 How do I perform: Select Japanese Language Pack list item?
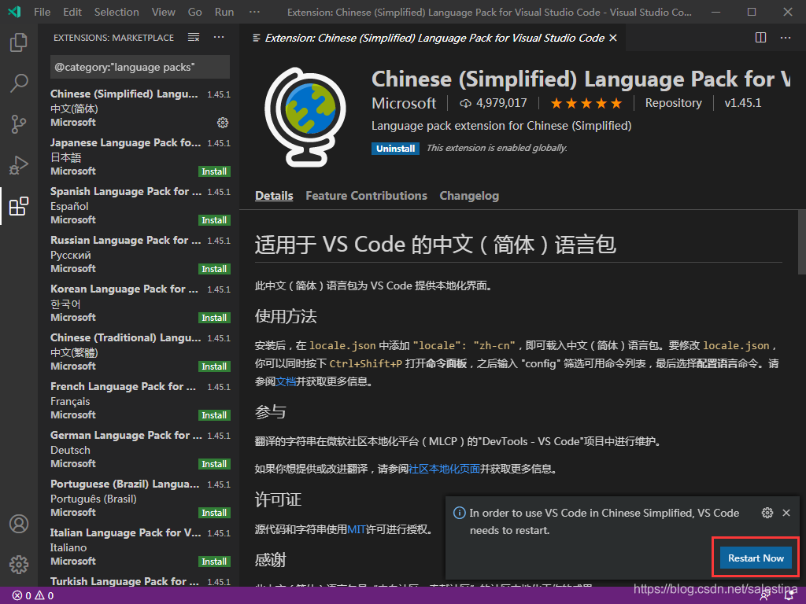(x=139, y=157)
